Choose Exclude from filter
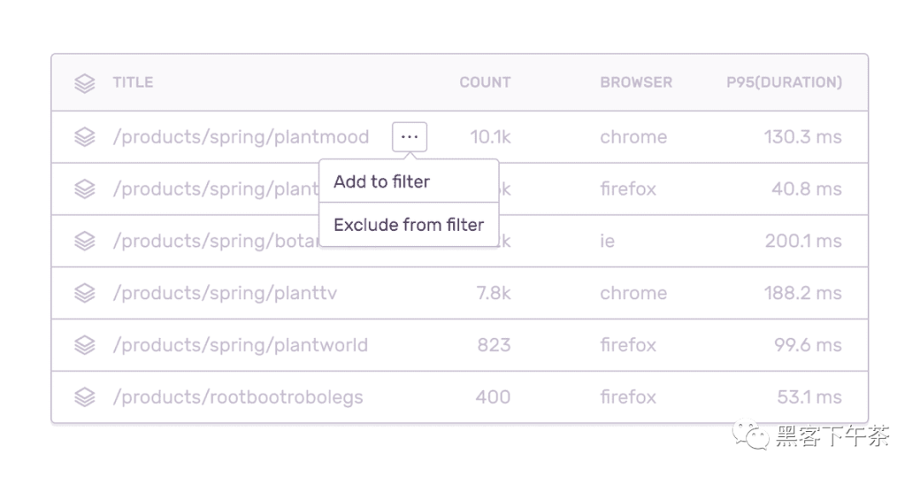The image size is (920, 477). click(409, 225)
